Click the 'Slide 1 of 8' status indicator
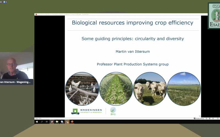This screenshot has width=220, height=137. (x=38, y=119)
